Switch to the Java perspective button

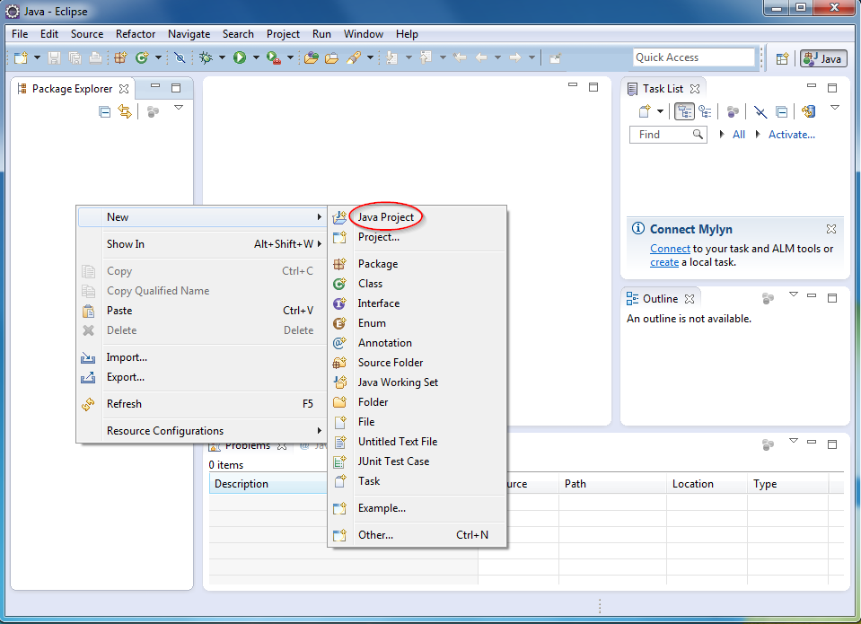pos(823,57)
